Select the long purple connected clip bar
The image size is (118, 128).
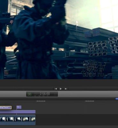pos(18,112)
